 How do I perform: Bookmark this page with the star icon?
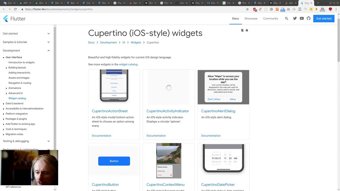pyautogui.click(x=247, y=9)
